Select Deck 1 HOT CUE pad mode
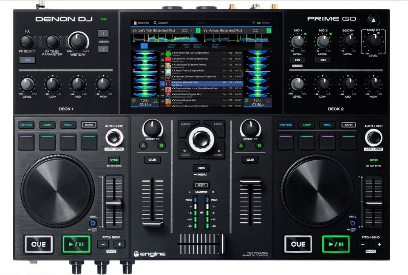408x275 pixels. click(x=26, y=125)
